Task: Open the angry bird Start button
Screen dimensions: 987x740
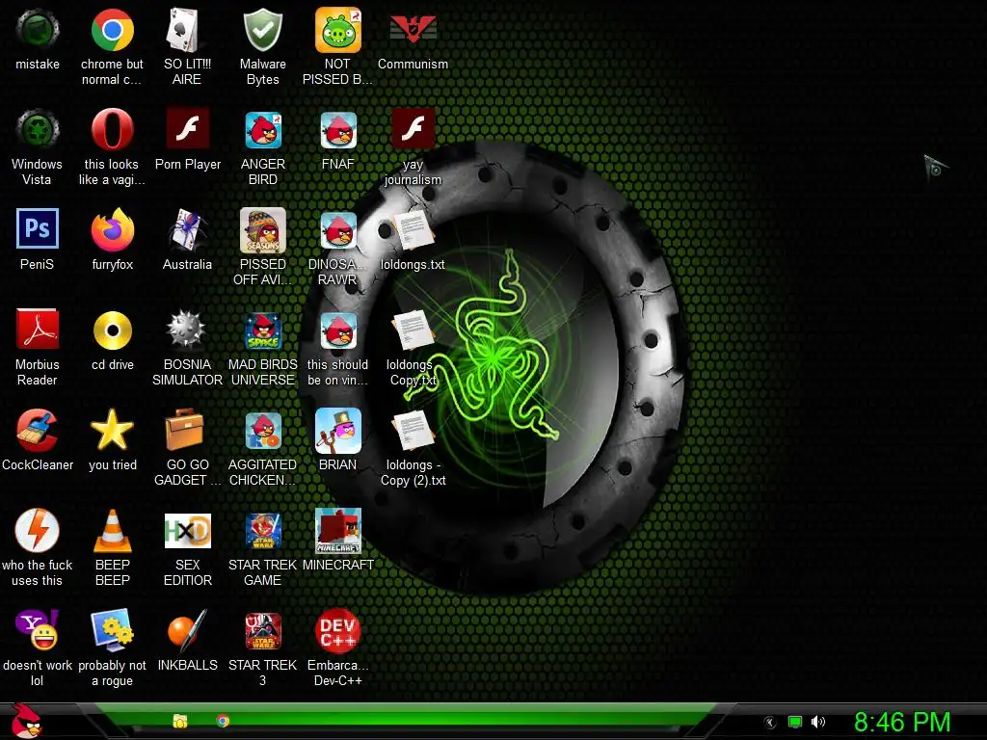Action: click(x=26, y=721)
